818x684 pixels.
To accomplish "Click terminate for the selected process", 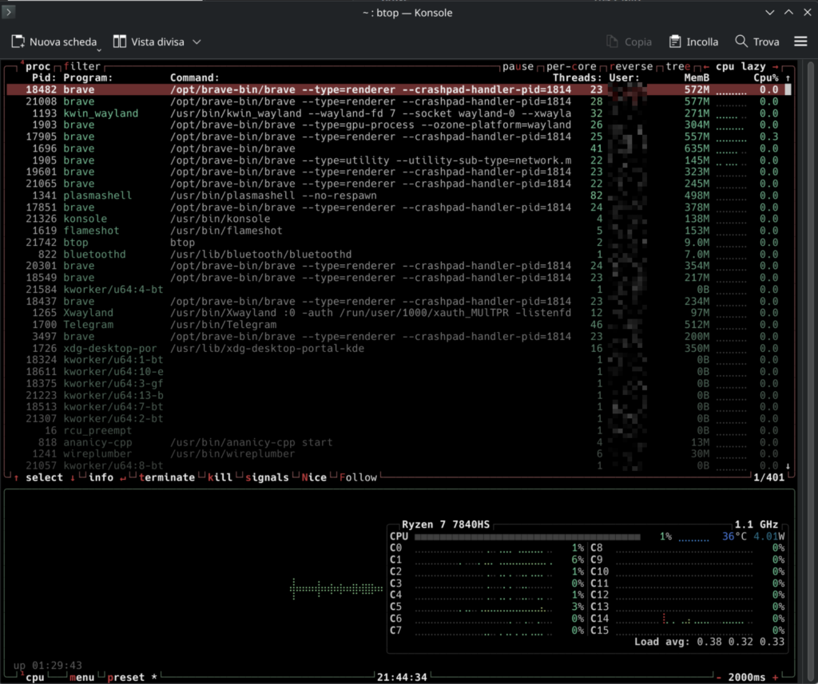I will click(x=166, y=477).
